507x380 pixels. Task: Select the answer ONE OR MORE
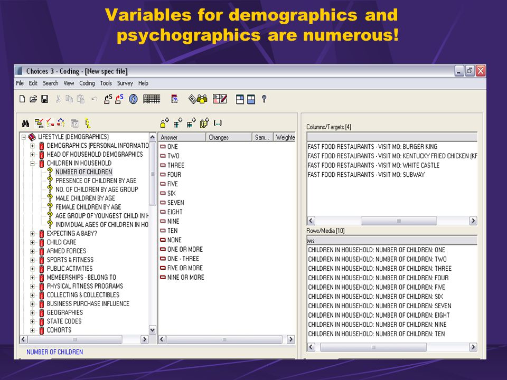[185, 250]
